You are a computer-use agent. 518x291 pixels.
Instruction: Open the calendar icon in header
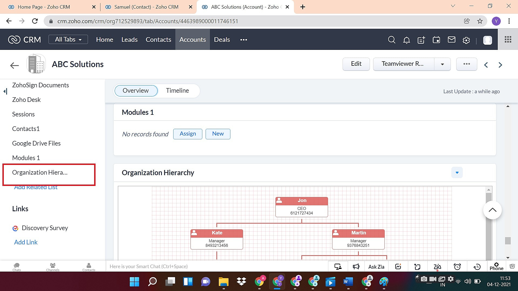(x=436, y=40)
